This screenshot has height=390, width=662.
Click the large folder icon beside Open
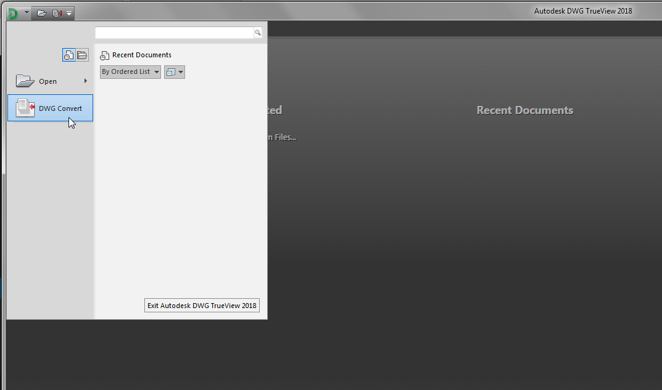click(x=25, y=81)
